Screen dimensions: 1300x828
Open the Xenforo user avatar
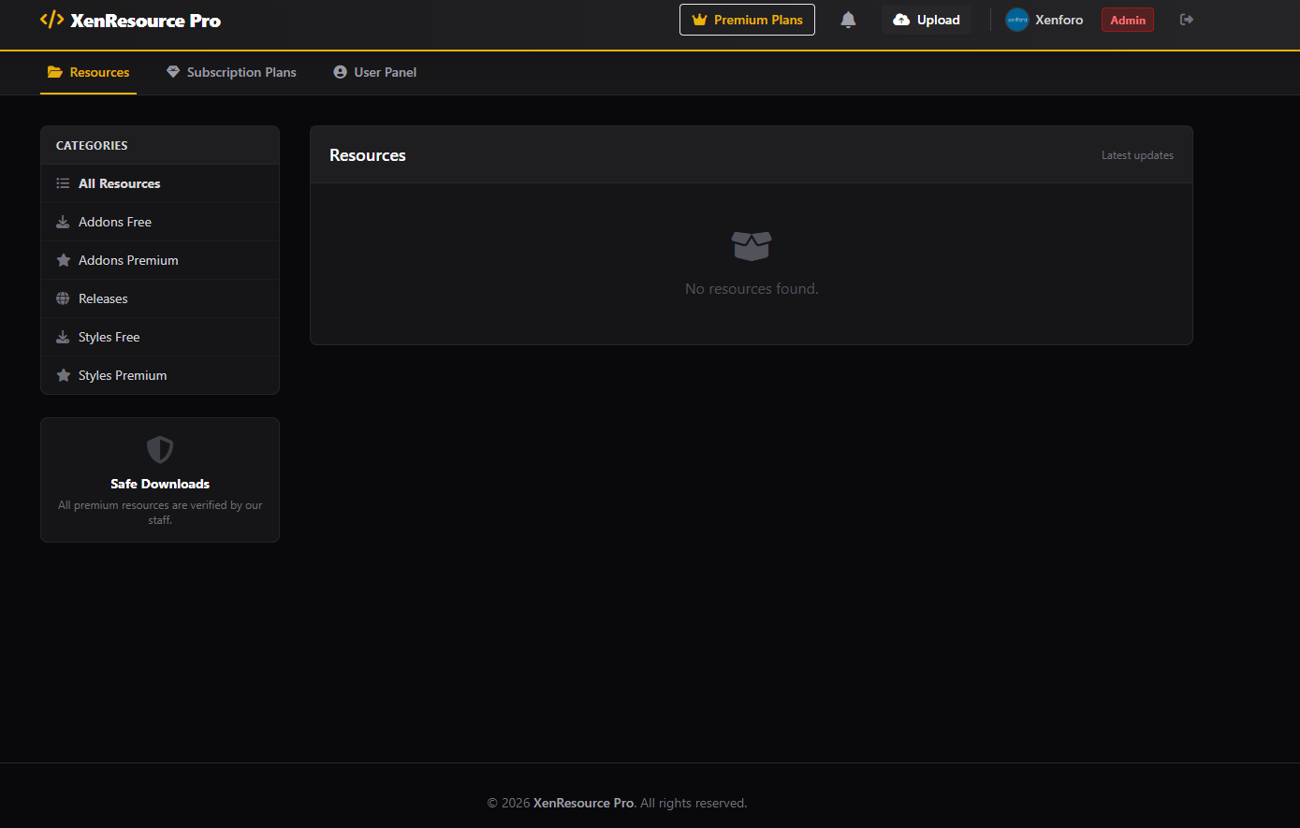1017,20
